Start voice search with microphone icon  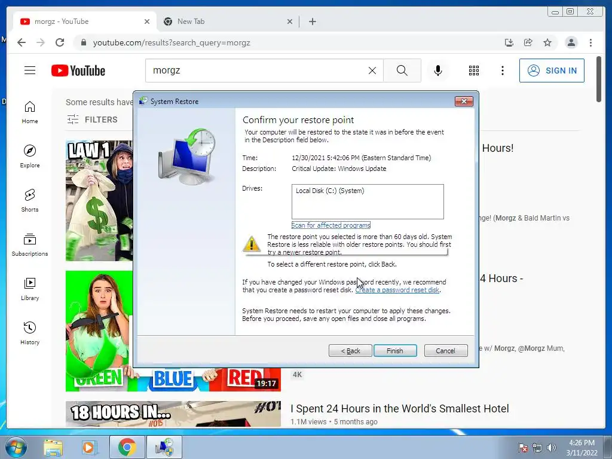pos(438,71)
